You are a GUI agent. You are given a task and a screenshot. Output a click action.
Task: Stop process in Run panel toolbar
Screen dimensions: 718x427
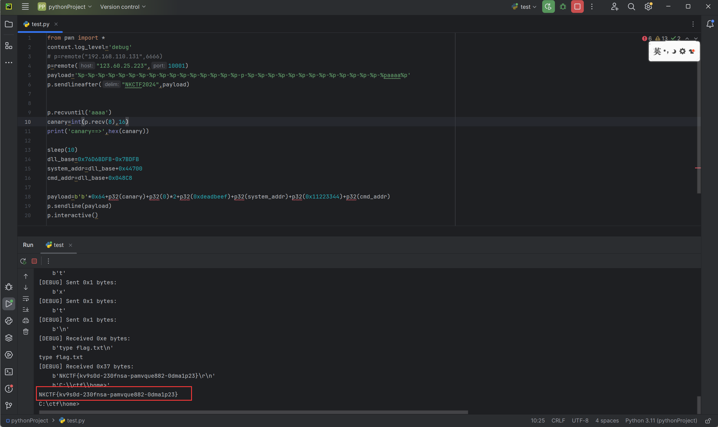(34, 261)
